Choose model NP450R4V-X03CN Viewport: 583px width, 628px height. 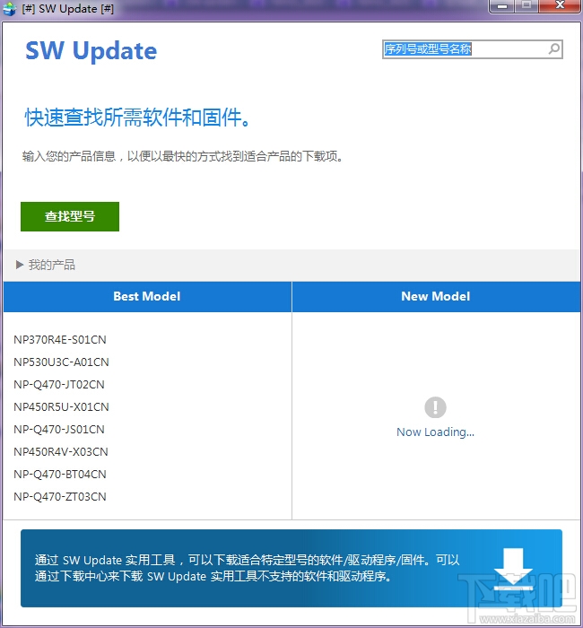point(61,452)
